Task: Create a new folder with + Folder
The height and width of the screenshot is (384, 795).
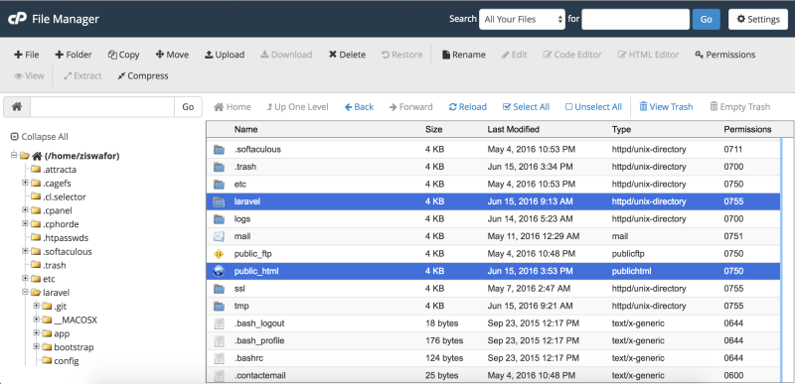Action: (74, 55)
